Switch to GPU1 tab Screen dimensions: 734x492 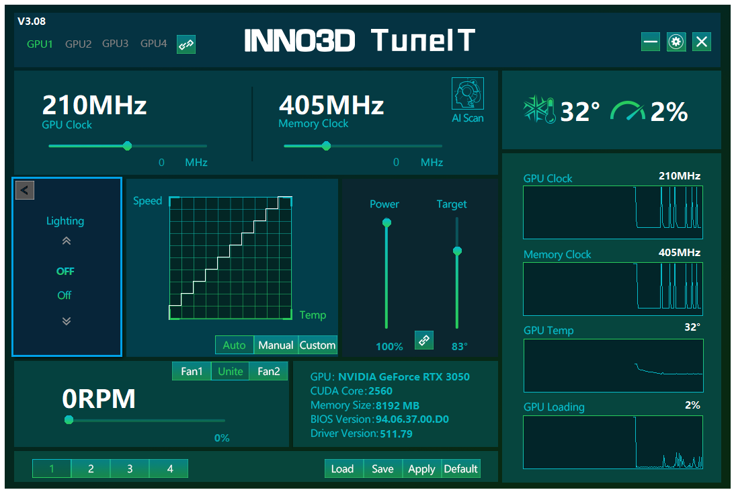click(40, 44)
